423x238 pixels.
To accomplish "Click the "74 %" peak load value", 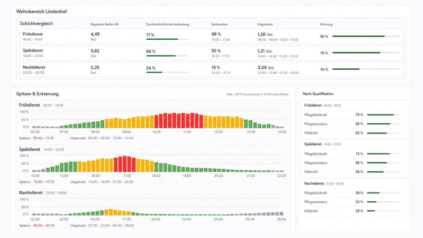I will point(216,67).
